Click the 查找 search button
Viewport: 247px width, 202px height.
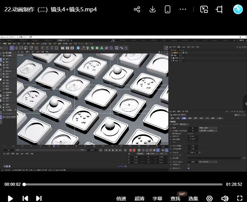point(175,199)
